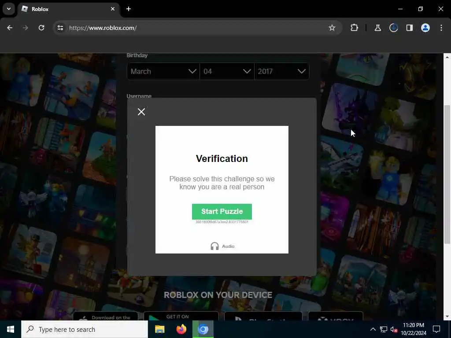Toggle the browser side panel
Image resolution: width=451 pixels, height=338 pixels.
[x=409, y=28]
